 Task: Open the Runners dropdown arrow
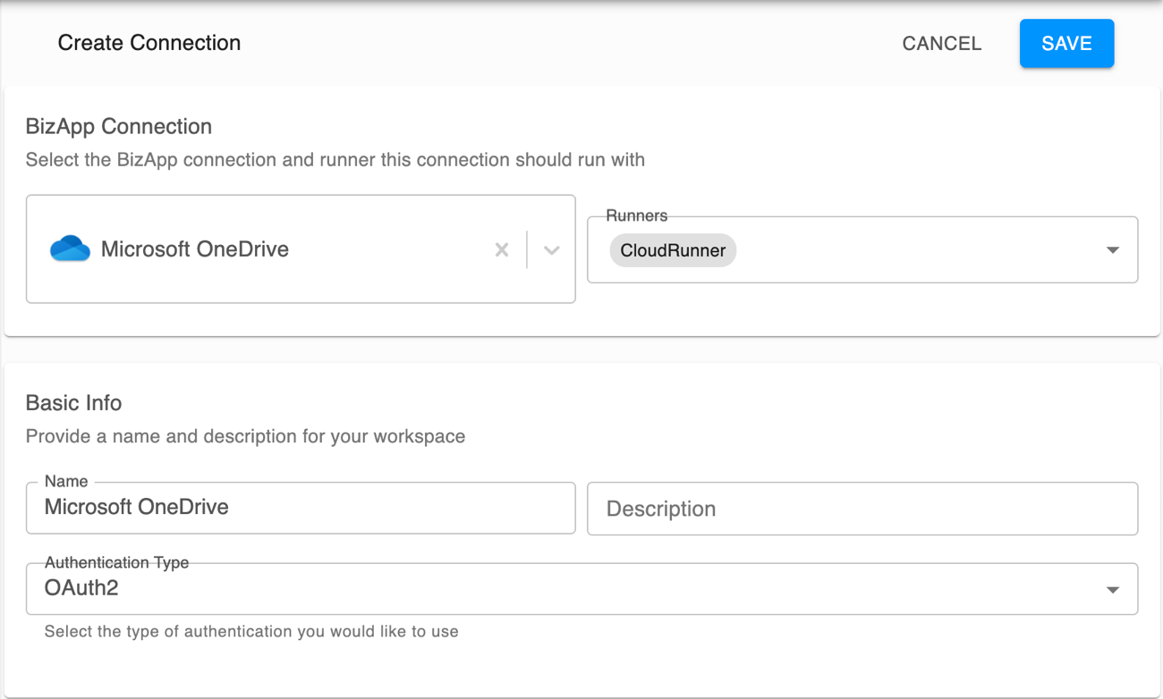pyautogui.click(x=1113, y=250)
